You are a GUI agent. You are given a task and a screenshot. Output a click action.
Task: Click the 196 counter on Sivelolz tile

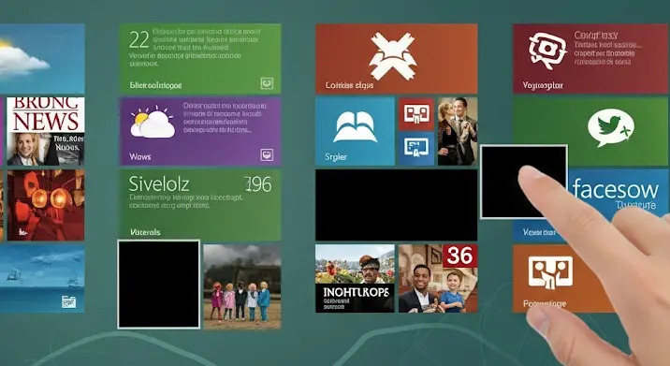258,184
